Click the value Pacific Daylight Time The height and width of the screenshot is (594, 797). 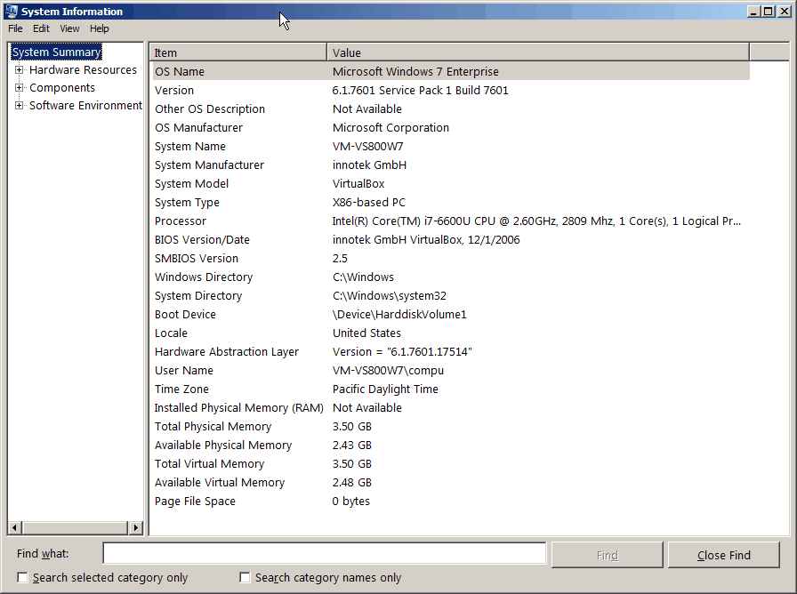pos(385,389)
